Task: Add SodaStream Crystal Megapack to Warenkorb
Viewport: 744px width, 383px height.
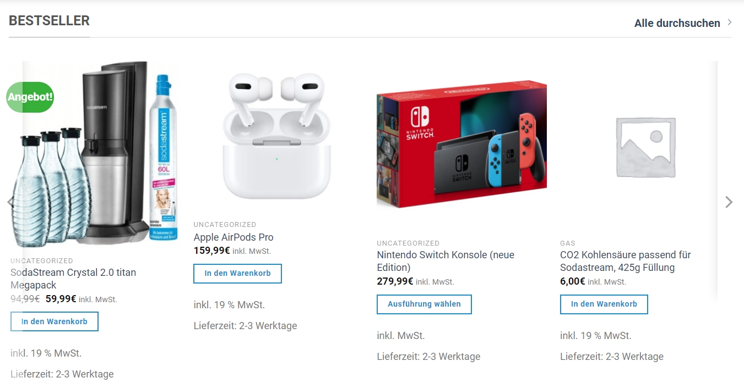Action: [x=55, y=321]
